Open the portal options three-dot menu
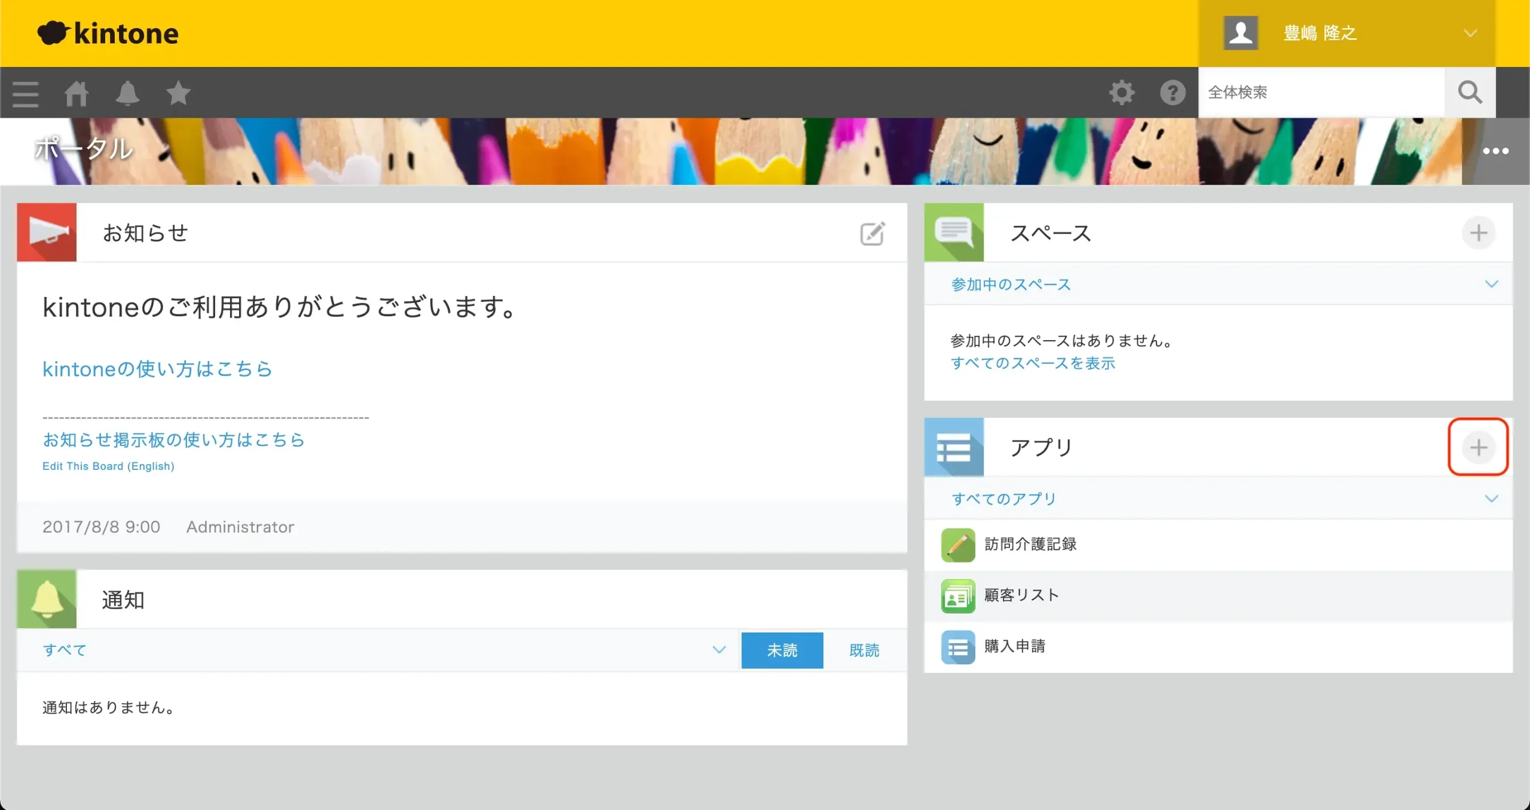This screenshot has width=1530, height=810. tap(1495, 151)
